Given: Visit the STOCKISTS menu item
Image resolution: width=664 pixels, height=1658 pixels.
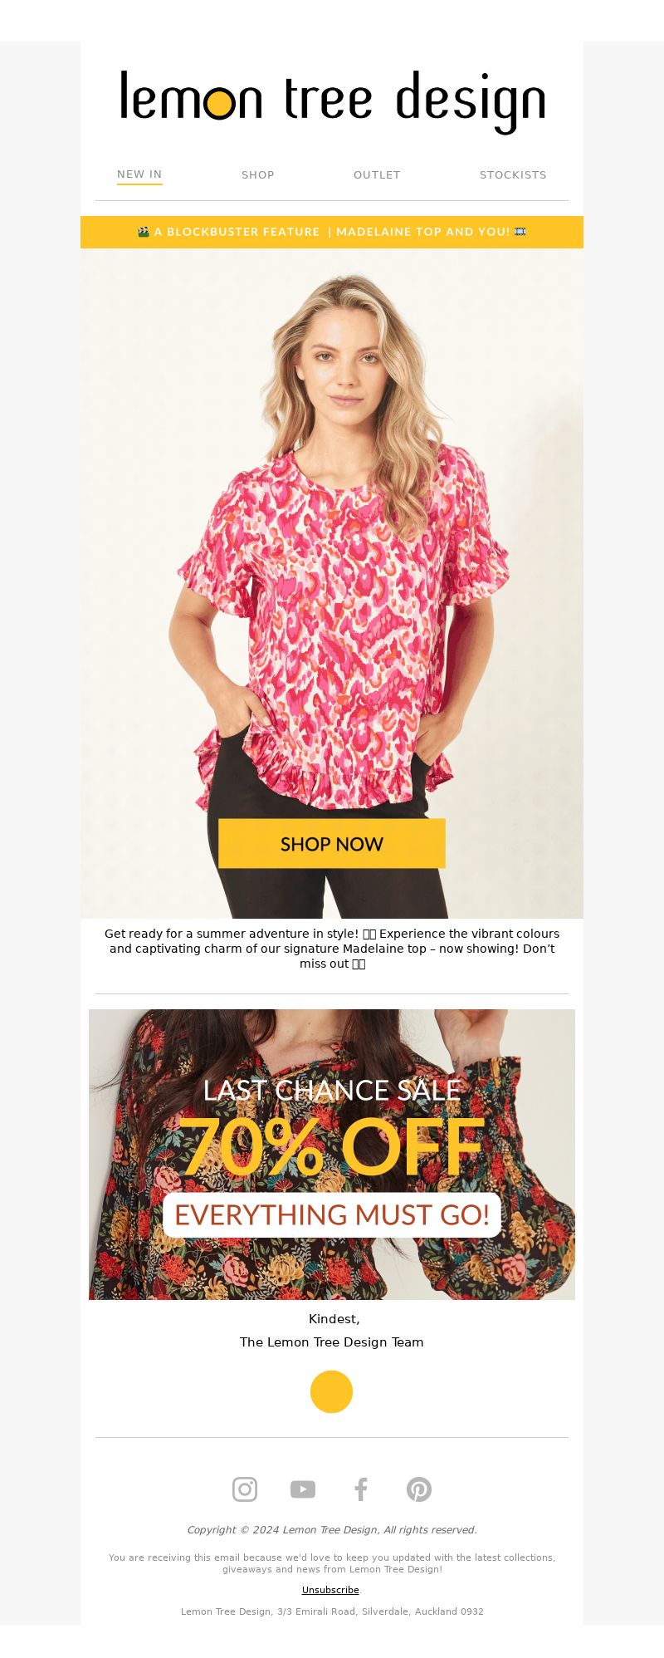Looking at the screenshot, I should (513, 174).
